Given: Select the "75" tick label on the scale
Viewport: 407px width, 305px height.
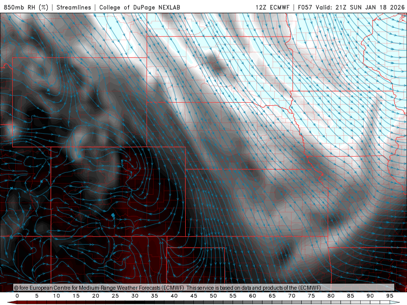Looking at the screenshot, I should pyautogui.click(x=311, y=296).
